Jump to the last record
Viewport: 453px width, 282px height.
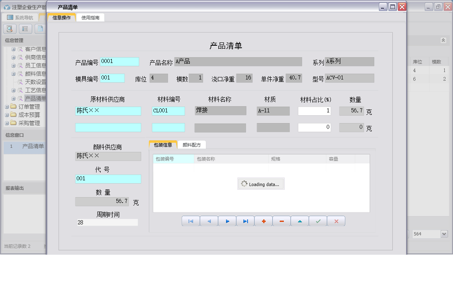coord(245,221)
